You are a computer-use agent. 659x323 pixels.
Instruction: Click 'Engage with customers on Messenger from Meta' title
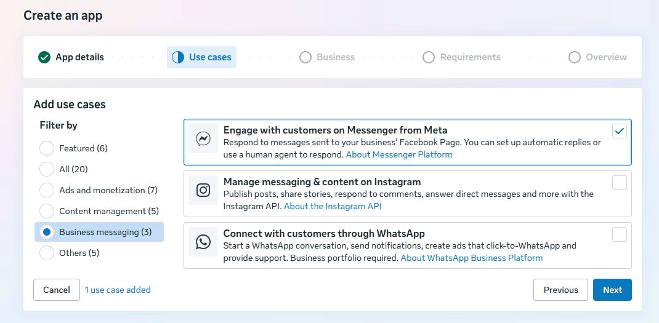click(x=335, y=130)
